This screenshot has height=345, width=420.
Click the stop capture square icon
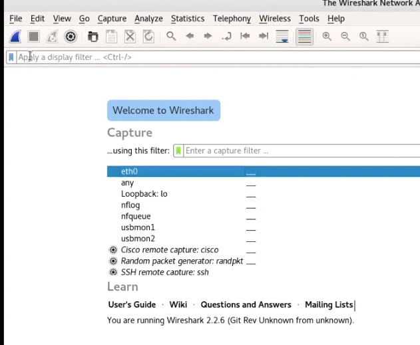tap(34, 37)
